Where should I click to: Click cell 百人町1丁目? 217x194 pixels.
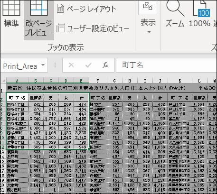click(180, 123)
